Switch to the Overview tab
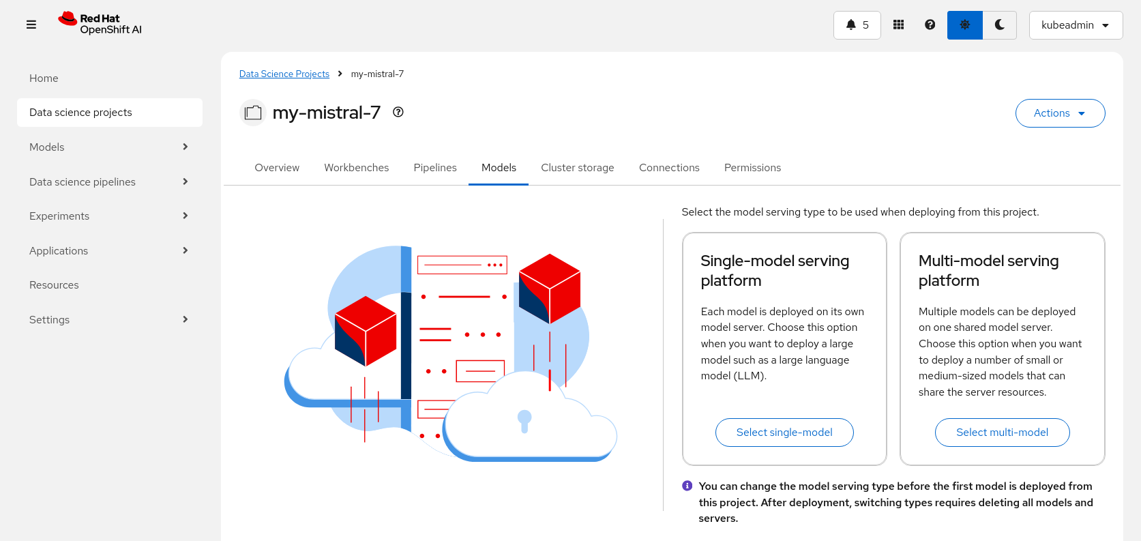The image size is (1141, 541). (x=277, y=168)
